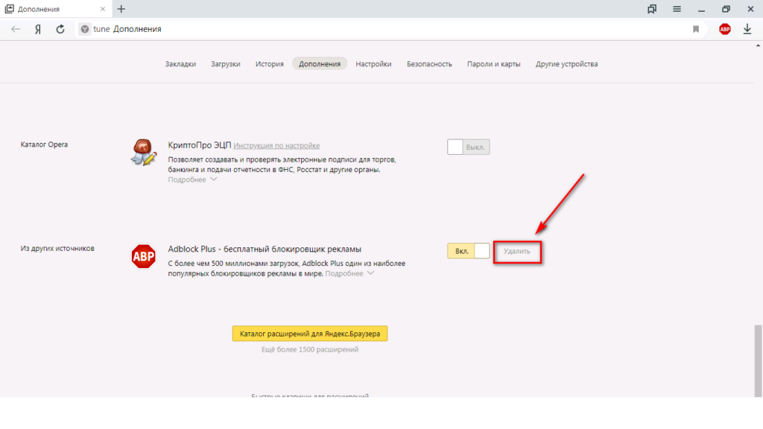Click the back navigation arrow
The height and width of the screenshot is (429, 763).
pyautogui.click(x=16, y=29)
